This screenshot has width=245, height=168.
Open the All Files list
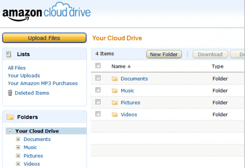pyautogui.click(x=17, y=68)
